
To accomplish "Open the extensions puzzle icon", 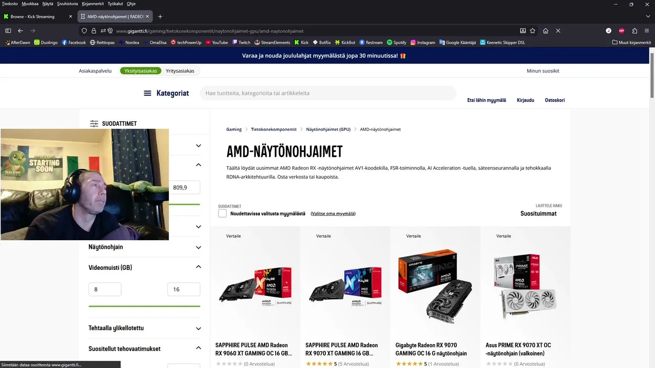I will point(635,31).
